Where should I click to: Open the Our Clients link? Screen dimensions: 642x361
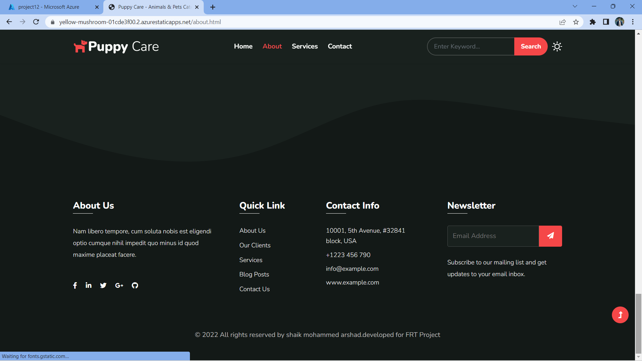(255, 245)
